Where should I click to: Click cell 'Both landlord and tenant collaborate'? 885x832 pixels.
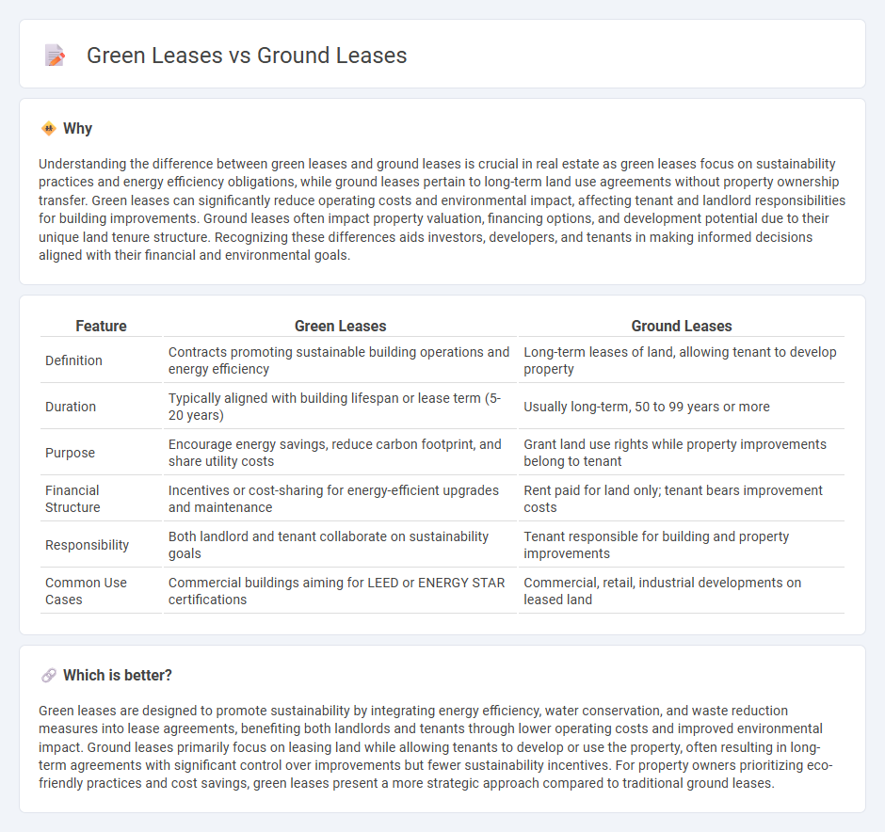[340, 545]
